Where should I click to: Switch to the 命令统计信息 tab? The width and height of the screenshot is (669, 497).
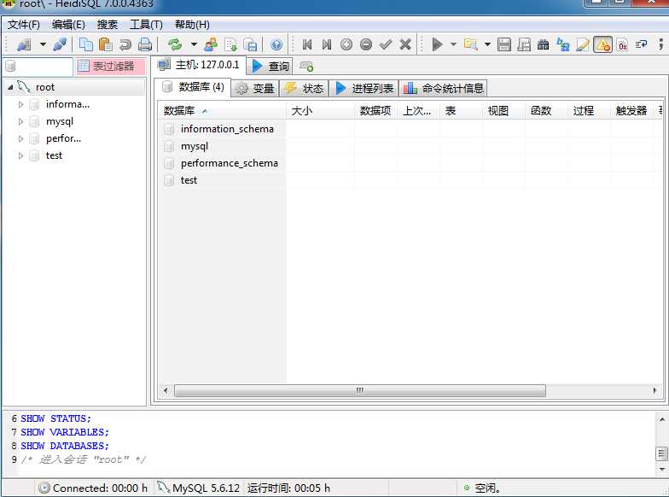[x=444, y=89]
